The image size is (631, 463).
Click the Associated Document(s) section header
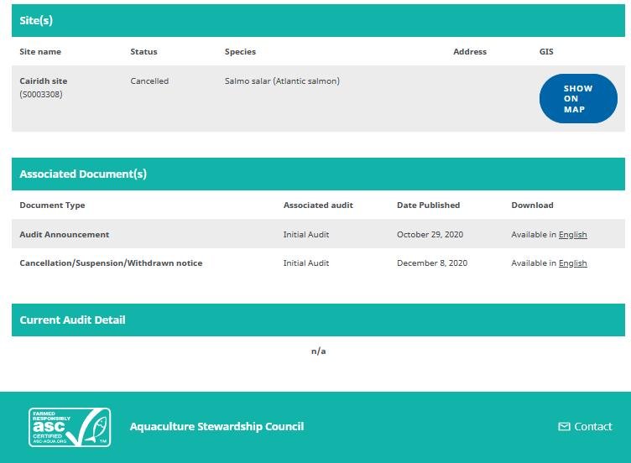click(x=83, y=174)
